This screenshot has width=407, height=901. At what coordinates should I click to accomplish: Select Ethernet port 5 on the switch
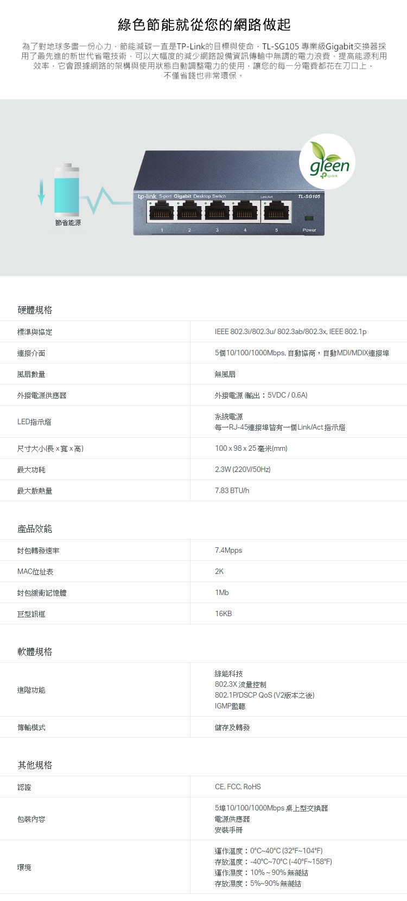click(277, 212)
